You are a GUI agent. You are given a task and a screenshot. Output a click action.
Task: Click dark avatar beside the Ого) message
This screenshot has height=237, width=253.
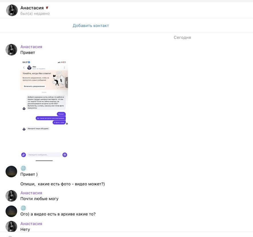point(11,211)
